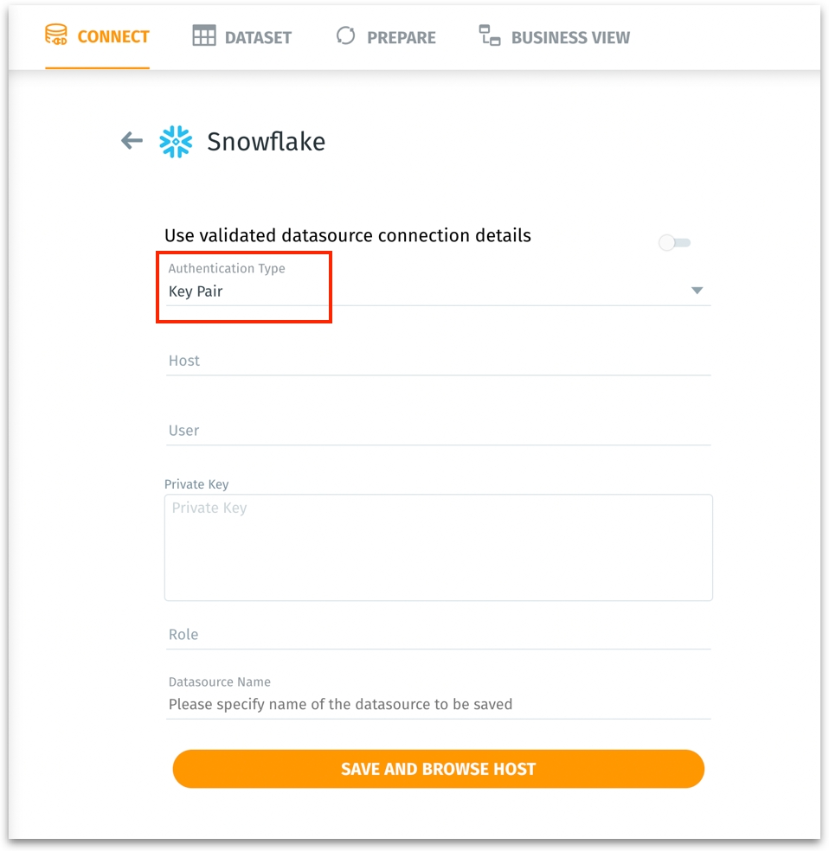Click into the User field
The image size is (829, 851).
[x=438, y=431]
